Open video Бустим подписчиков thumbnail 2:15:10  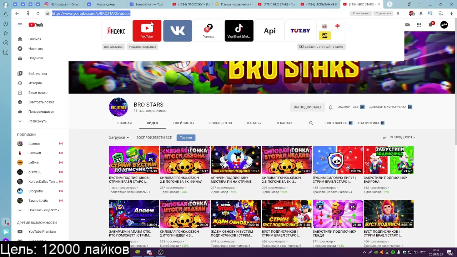point(134,160)
